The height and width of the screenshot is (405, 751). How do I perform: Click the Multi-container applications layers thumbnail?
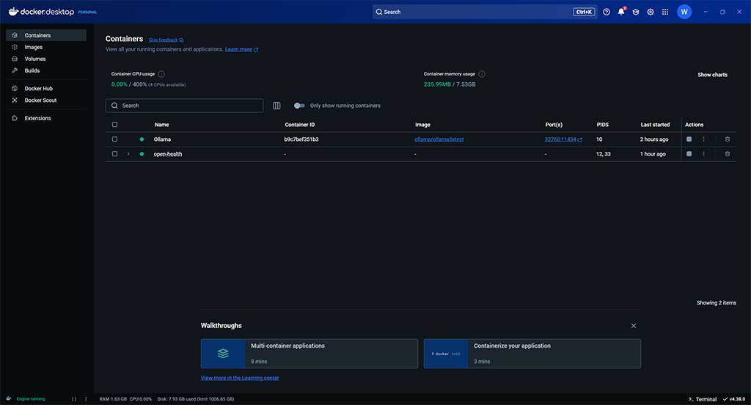point(223,354)
